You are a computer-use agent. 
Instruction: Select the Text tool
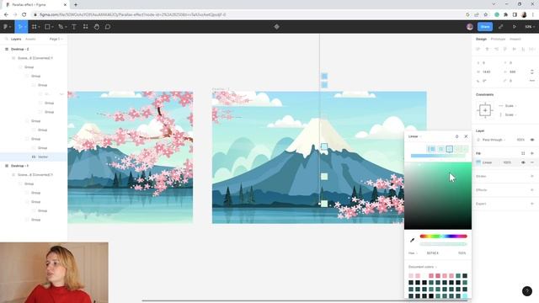click(x=74, y=26)
